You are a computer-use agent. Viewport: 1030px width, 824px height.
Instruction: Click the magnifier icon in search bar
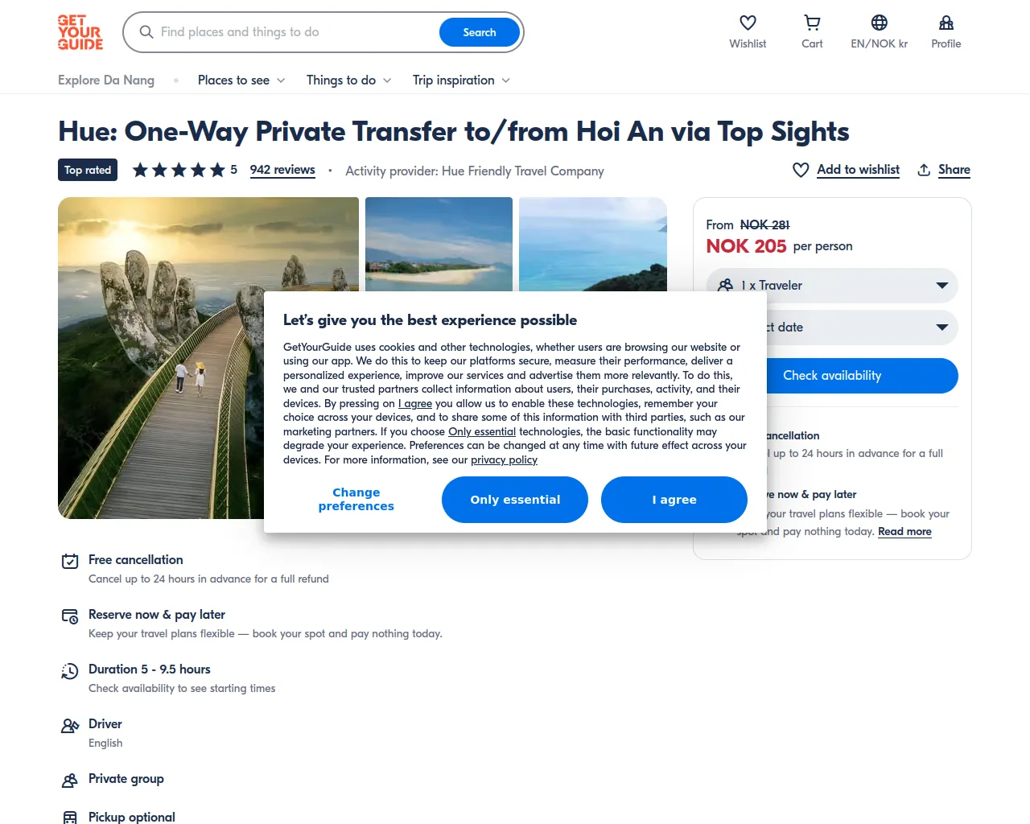pyautogui.click(x=146, y=32)
